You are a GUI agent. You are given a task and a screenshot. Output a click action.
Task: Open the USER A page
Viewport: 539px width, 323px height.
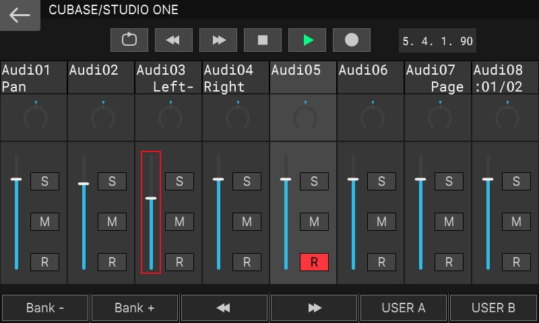coord(404,308)
